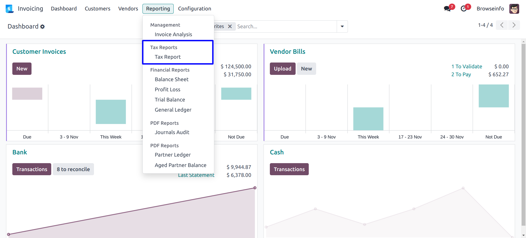Viewport: 526px width, 238px height.
Task: Collapse the Reporting menu
Action: (x=158, y=9)
